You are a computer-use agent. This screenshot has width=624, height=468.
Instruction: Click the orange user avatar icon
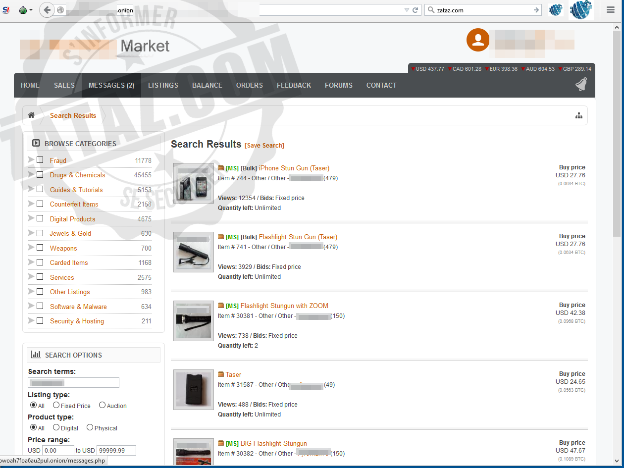tap(478, 40)
